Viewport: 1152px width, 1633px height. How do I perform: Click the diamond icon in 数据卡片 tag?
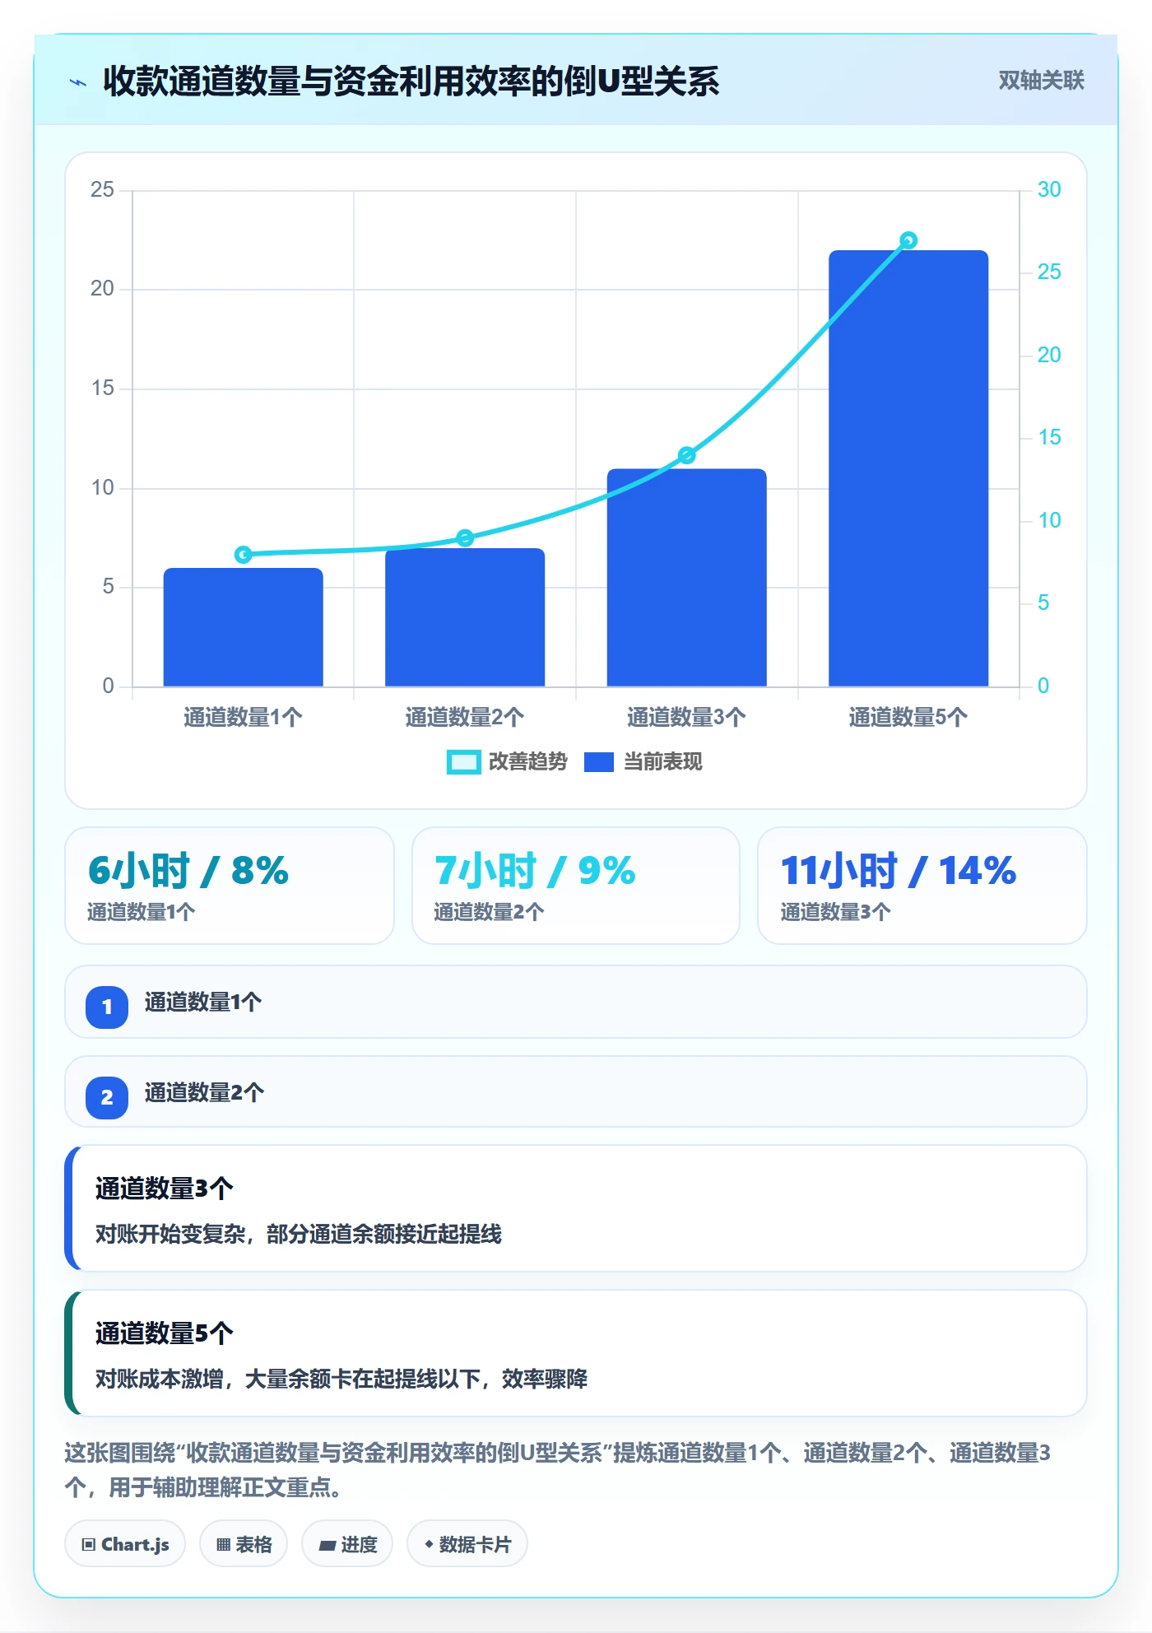pos(429,1545)
